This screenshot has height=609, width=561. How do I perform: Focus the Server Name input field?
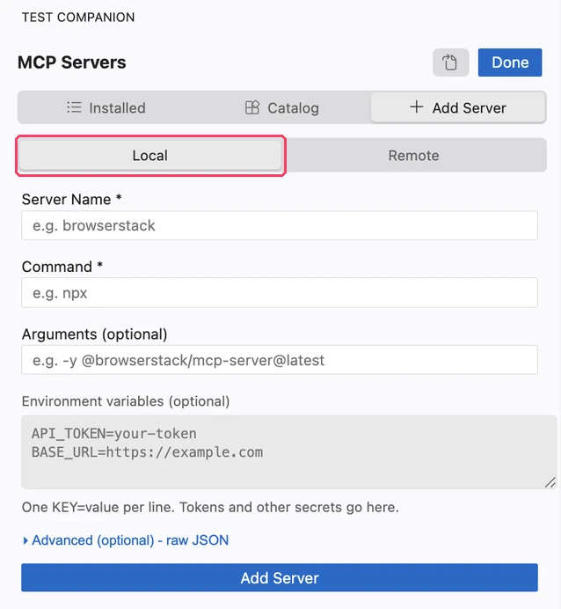[x=280, y=225]
